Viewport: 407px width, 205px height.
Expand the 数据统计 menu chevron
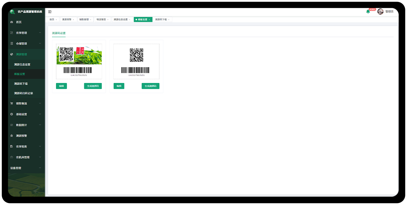pyautogui.click(x=40, y=125)
